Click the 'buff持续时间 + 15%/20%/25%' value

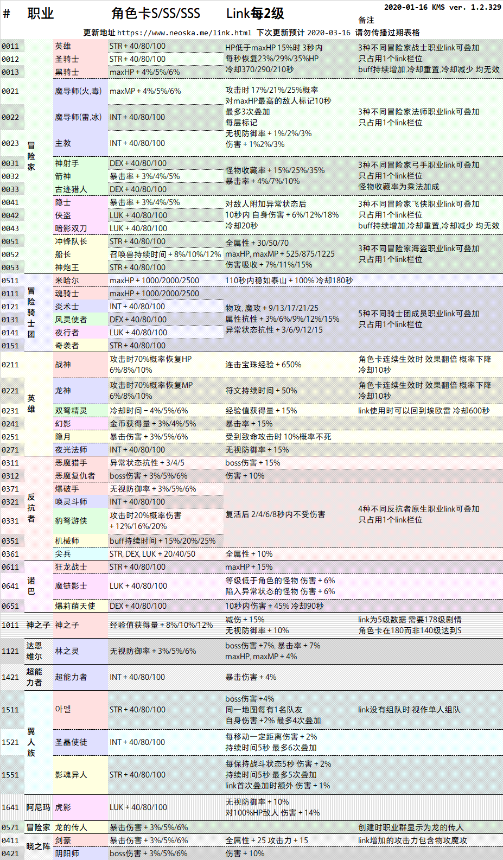[163, 541]
